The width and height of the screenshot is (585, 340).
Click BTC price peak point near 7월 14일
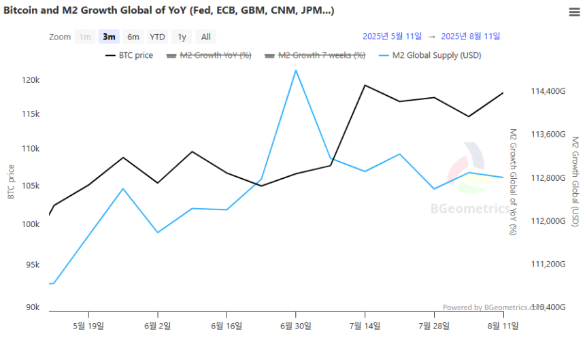(x=365, y=86)
